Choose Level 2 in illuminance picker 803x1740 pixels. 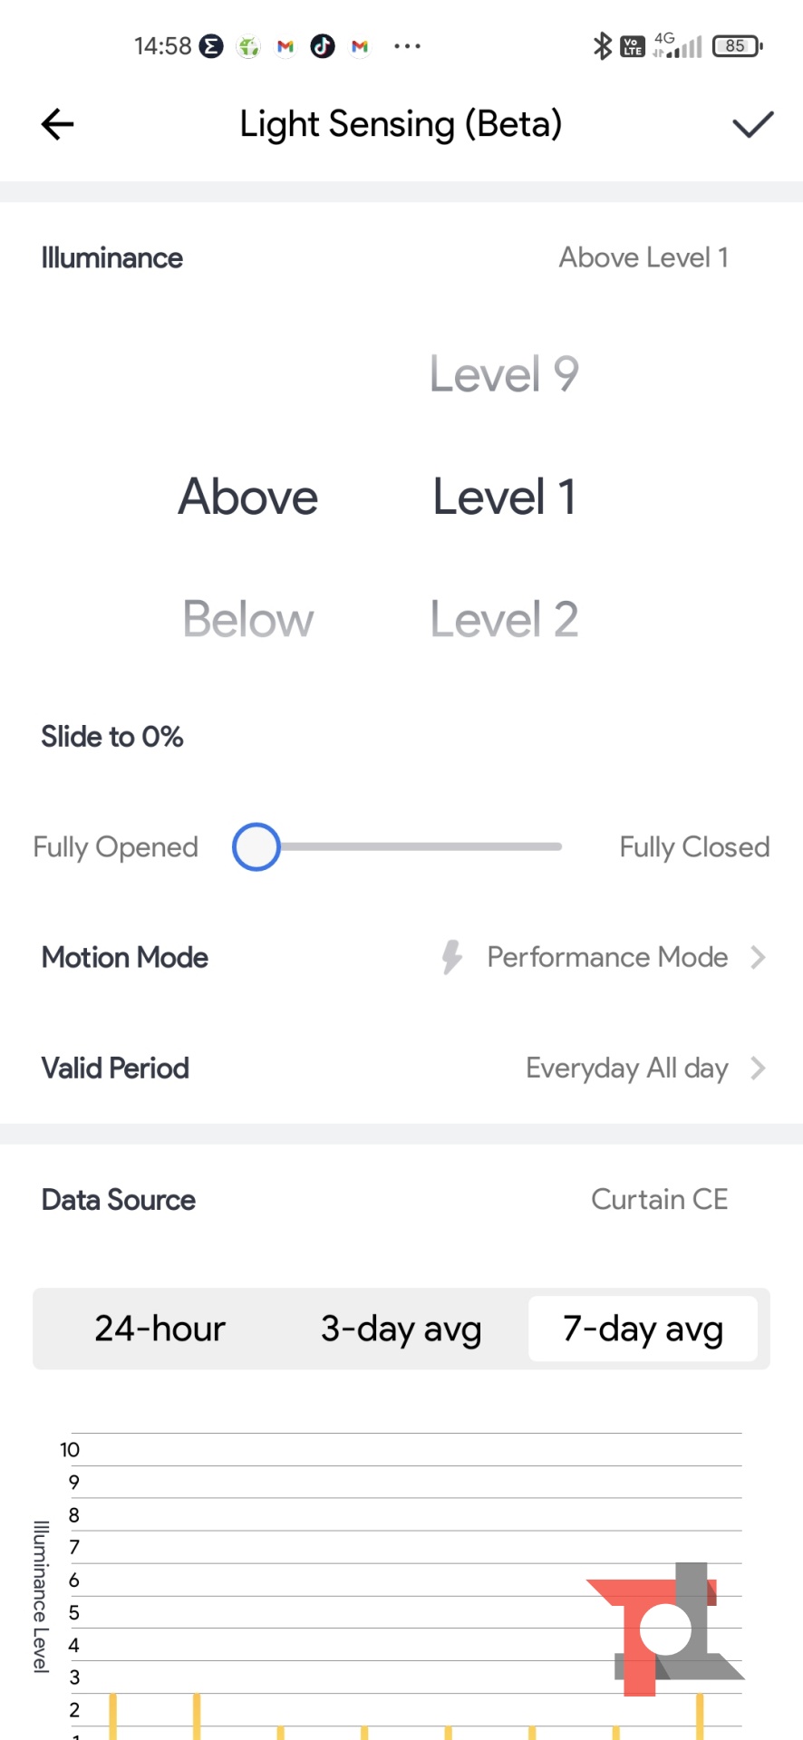coord(504,619)
